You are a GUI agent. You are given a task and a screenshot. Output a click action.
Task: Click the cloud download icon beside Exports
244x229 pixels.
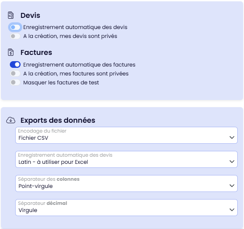pyautogui.click(x=11, y=120)
